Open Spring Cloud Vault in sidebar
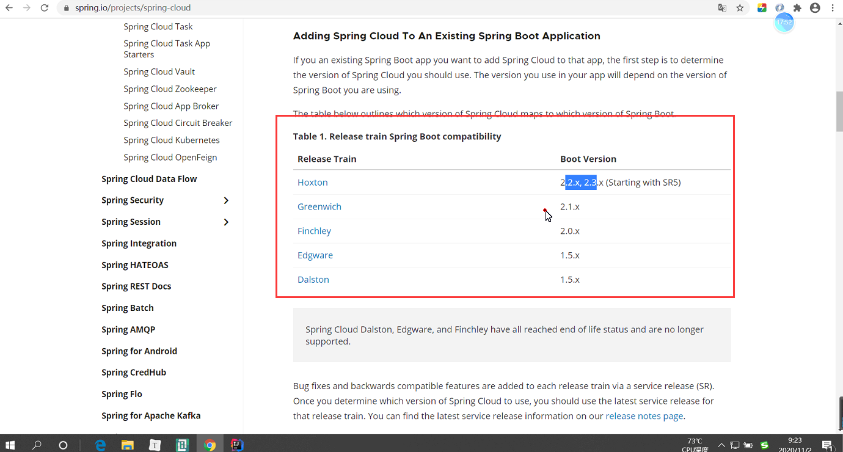This screenshot has height=452, width=843. pyautogui.click(x=159, y=71)
